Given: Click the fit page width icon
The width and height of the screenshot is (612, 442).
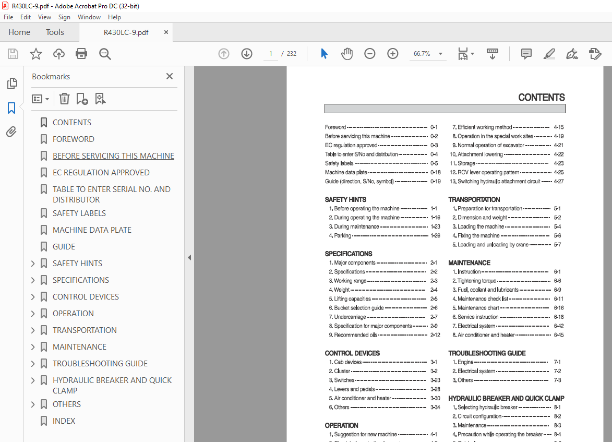Looking at the screenshot, I should coord(462,54).
